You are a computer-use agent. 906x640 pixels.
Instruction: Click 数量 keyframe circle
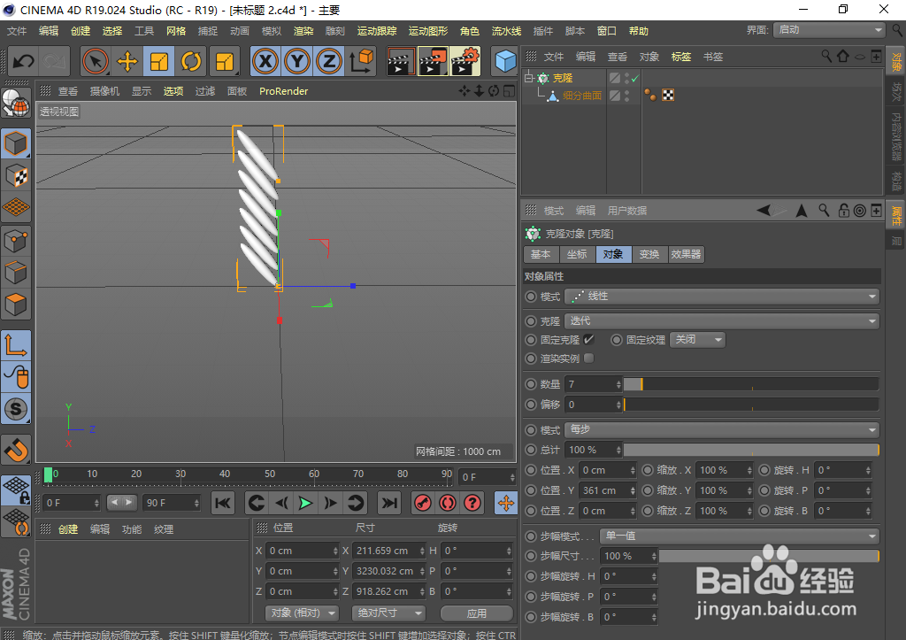coord(531,384)
